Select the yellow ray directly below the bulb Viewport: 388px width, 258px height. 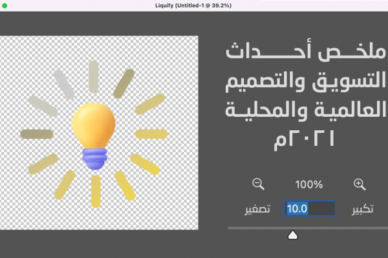pos(96,190)
